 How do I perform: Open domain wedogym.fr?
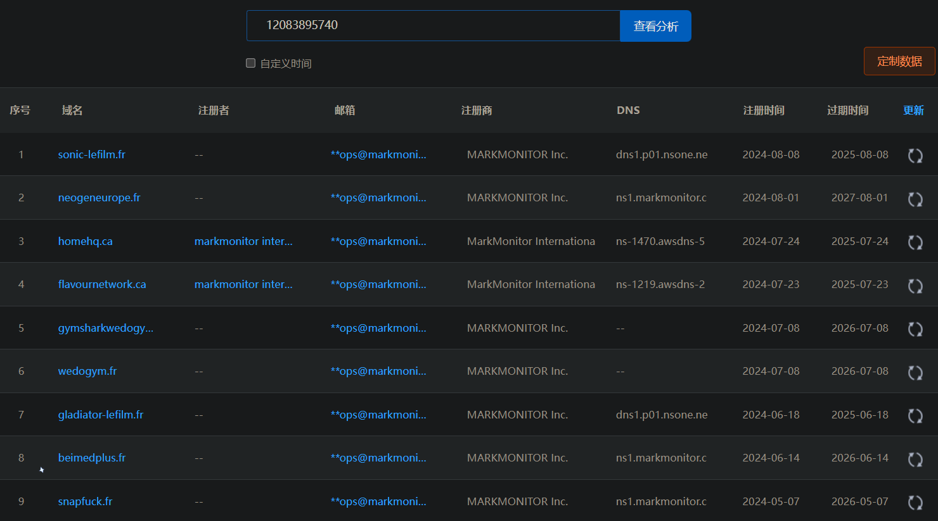click(x=87, y=371)
